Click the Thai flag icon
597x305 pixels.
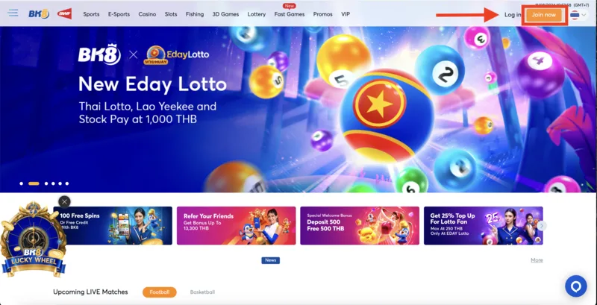pyautogui.click(x=575, y=15)
